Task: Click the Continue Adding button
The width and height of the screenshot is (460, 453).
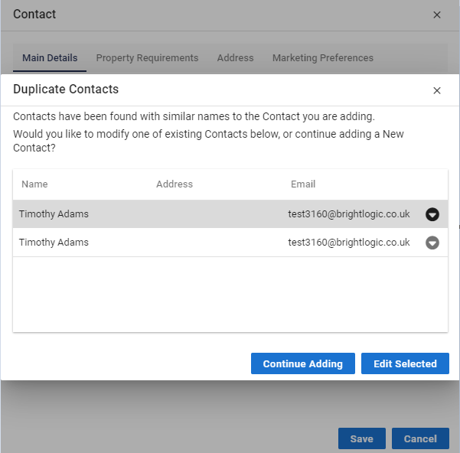Action: (x=303, y=363)
